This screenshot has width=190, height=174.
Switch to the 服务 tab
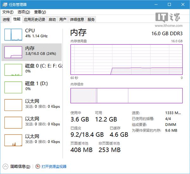point(91,20)
